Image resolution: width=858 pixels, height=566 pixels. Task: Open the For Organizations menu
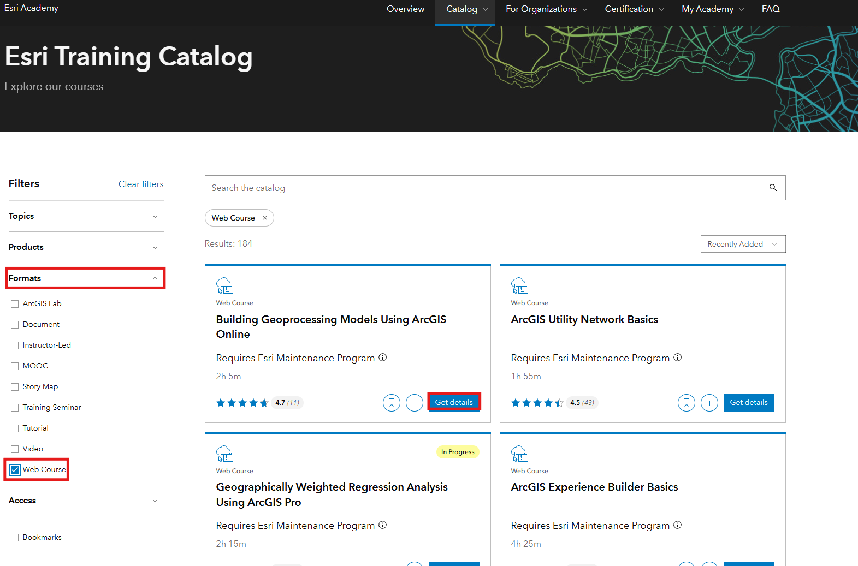[547, 9]
